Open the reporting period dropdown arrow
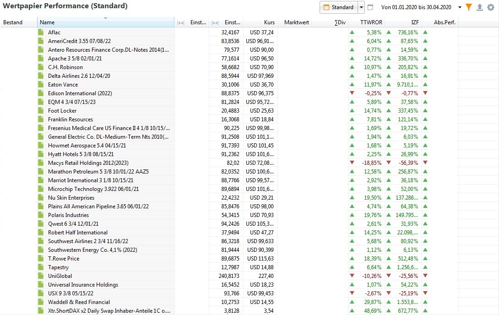 460,7
